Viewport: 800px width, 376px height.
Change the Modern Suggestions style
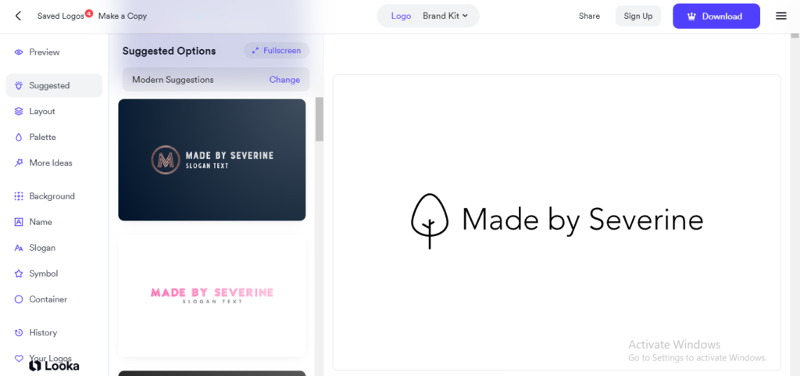(x=284, y=80)
